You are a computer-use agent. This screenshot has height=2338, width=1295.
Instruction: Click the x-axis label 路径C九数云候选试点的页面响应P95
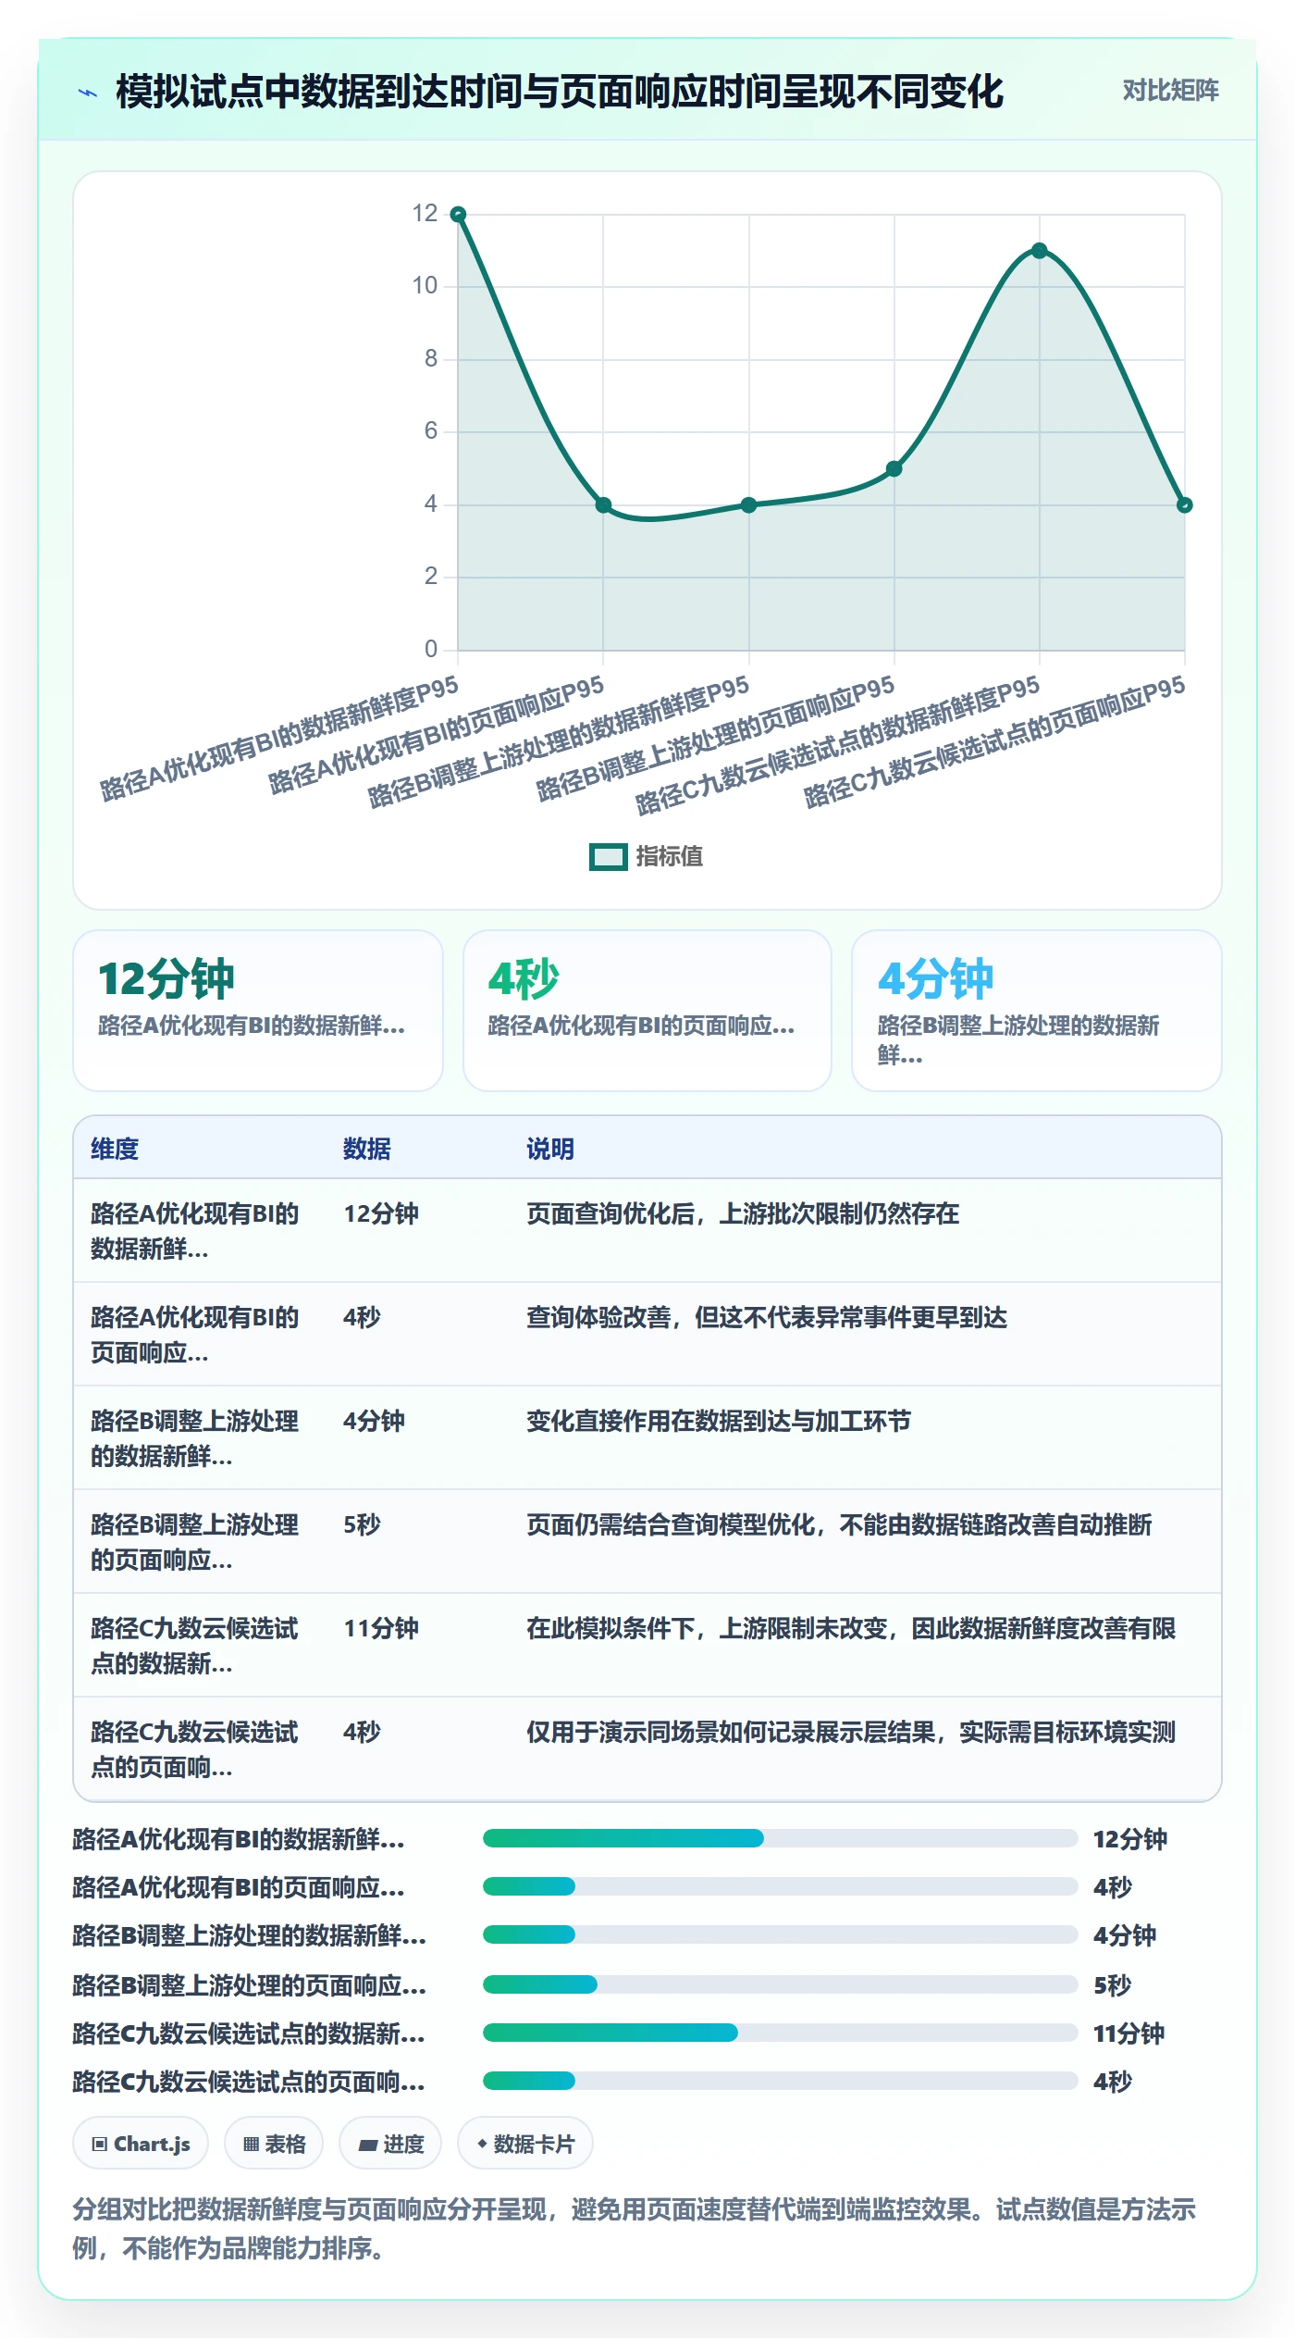click(994, 742)
